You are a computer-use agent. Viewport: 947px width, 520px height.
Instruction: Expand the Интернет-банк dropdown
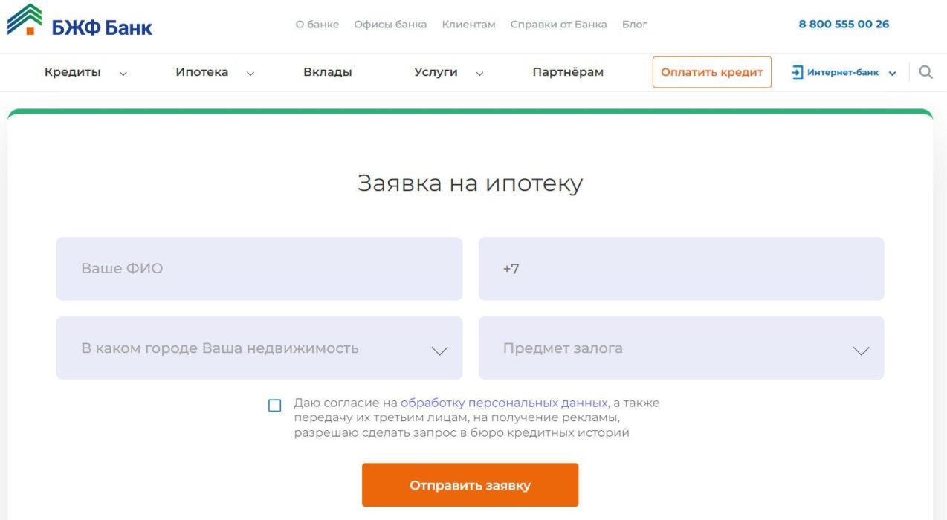[892, 72]
